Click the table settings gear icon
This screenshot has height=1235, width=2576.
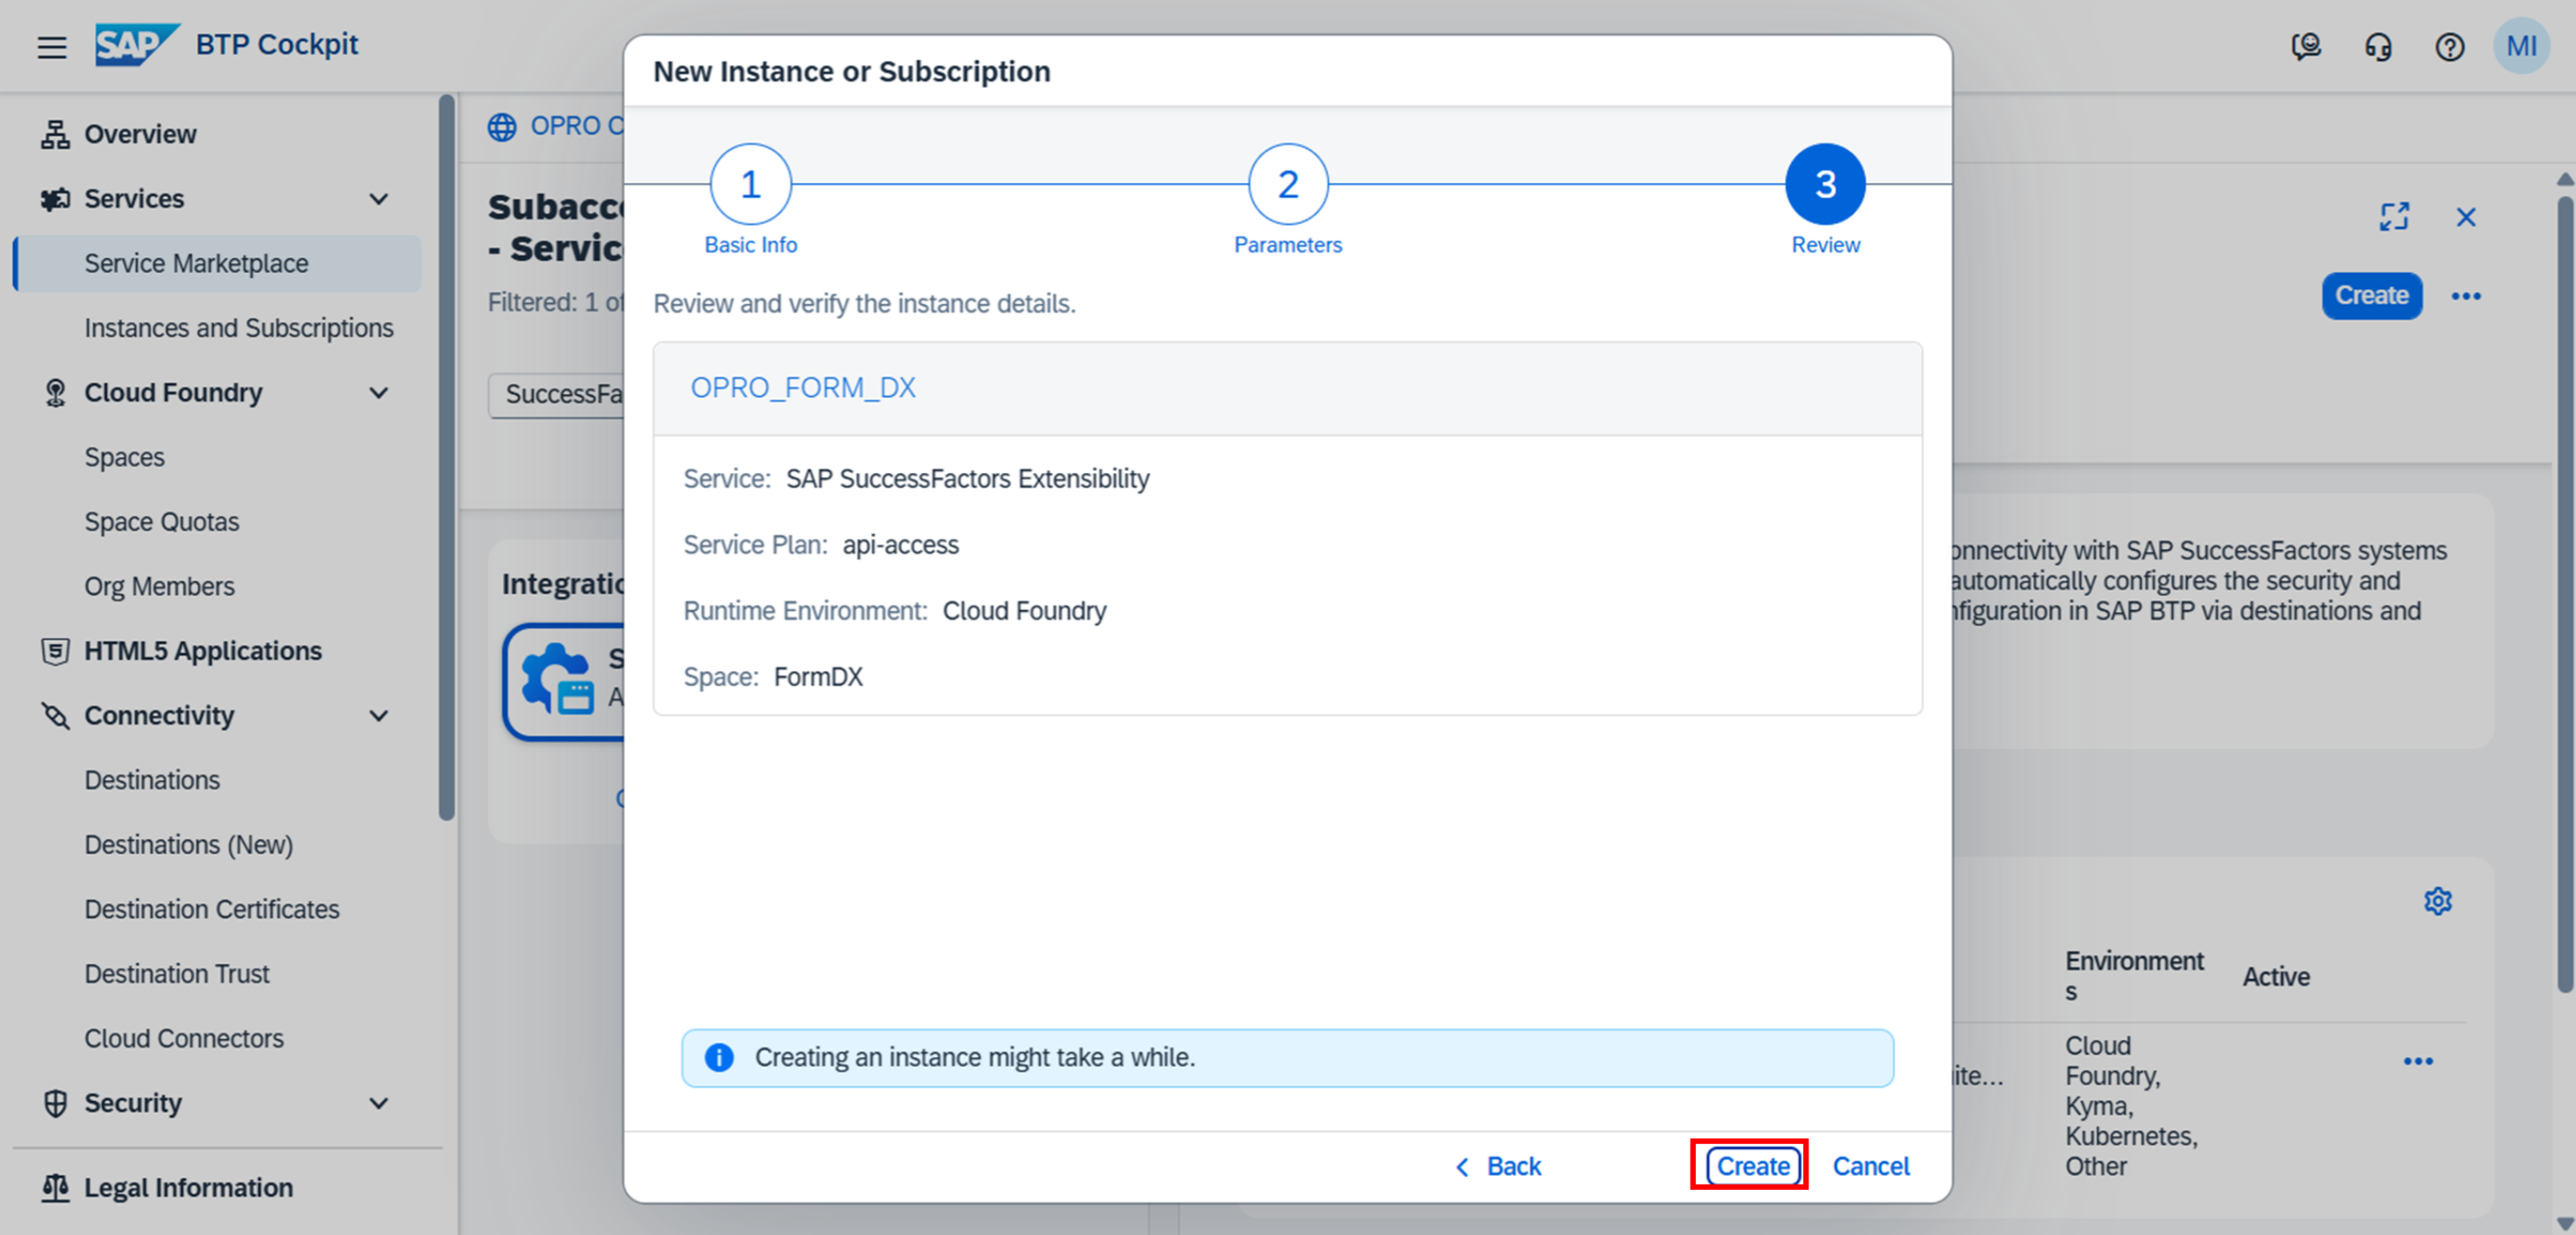tap(2438, 901)
